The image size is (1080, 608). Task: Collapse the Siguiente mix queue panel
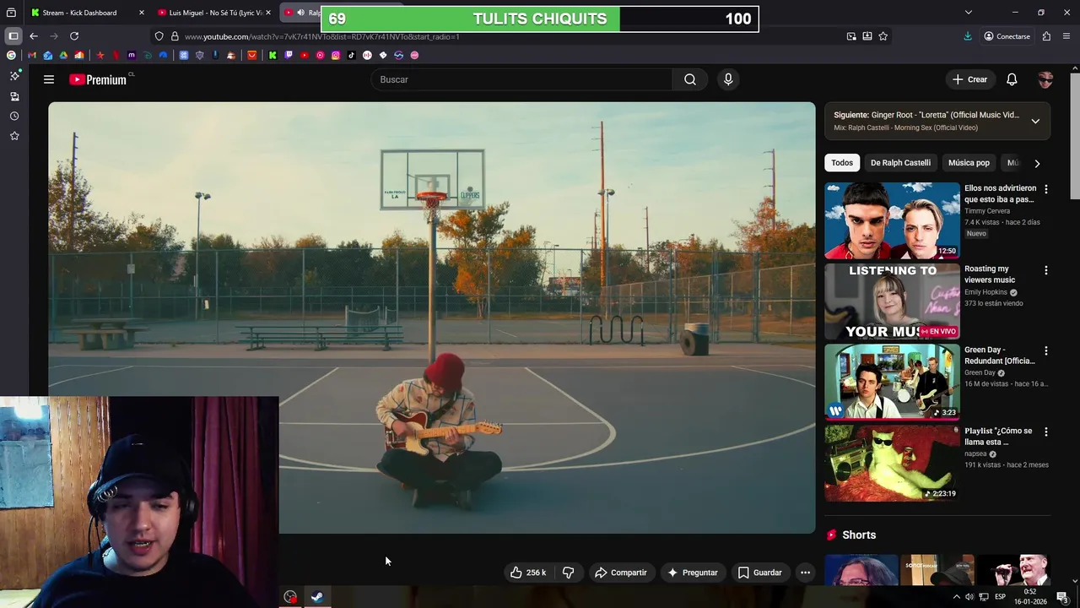[x=1035, y=121]
